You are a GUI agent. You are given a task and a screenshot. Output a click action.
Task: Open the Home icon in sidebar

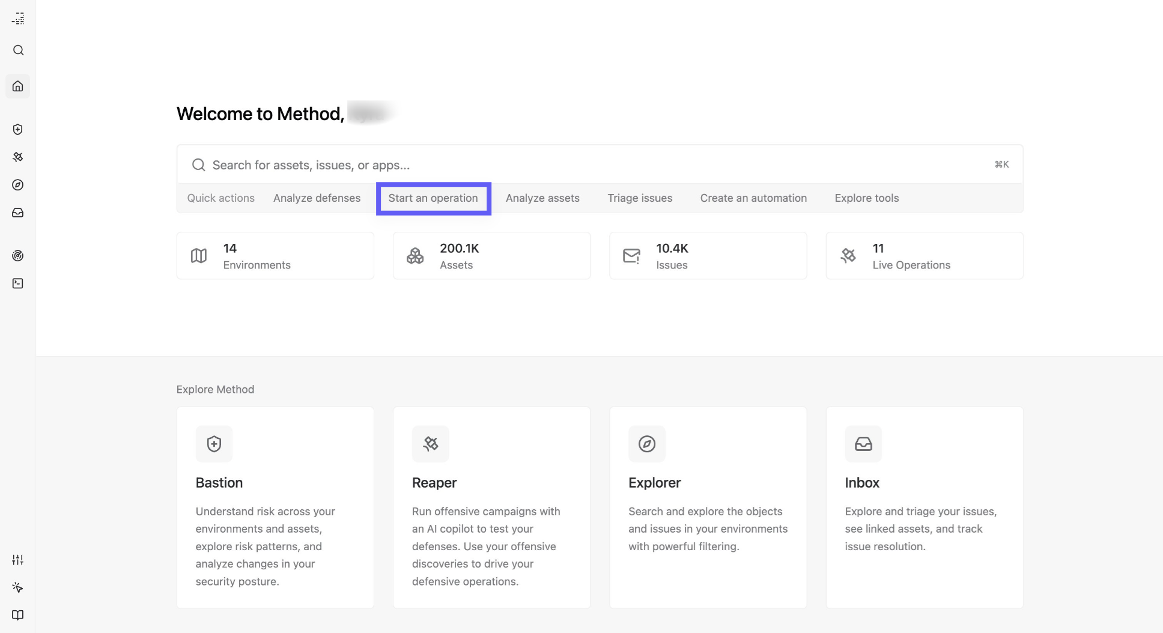coord(18,86)
